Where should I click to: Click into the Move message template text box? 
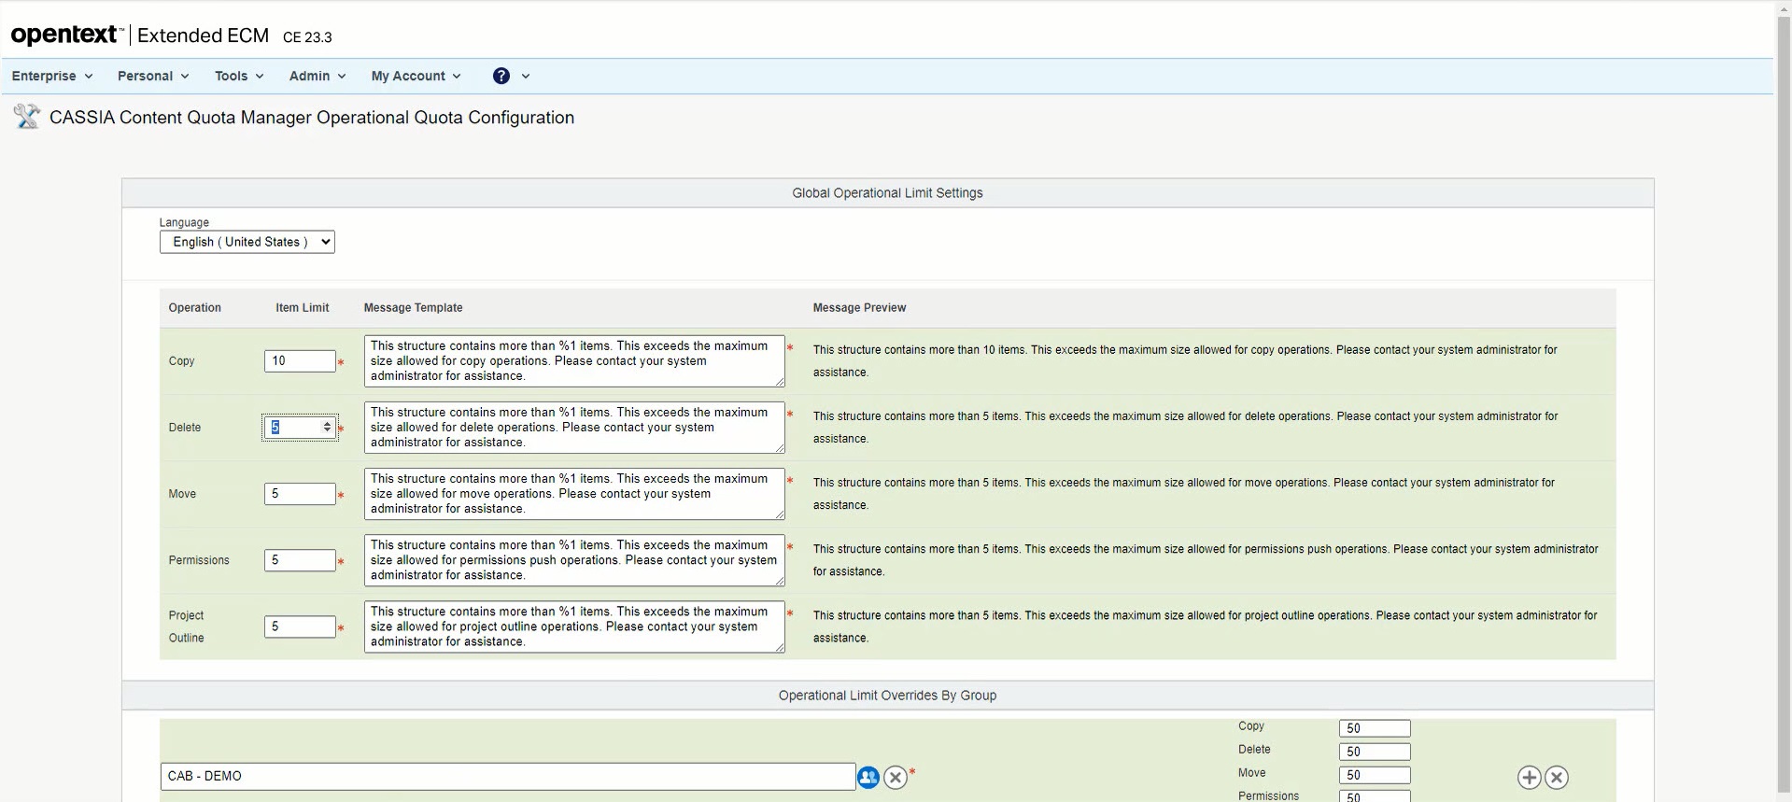point(573,494)
